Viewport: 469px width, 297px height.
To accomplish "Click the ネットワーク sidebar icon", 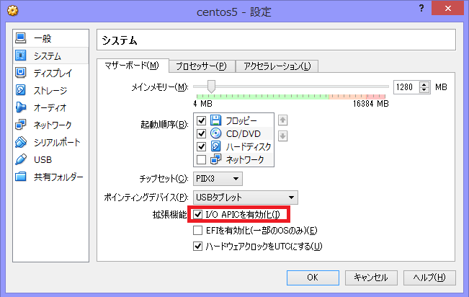I will tap(21, 125).
